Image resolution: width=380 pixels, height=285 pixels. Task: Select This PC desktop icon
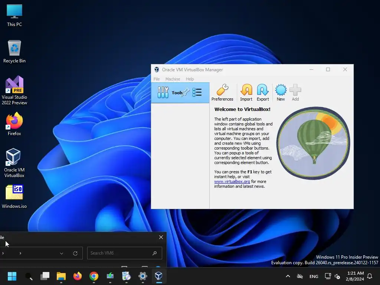(14, 15)
